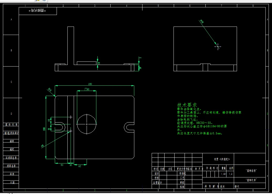The image size is (272, 194).
Task: Select the 分区 column header
Action: (170, 169)
